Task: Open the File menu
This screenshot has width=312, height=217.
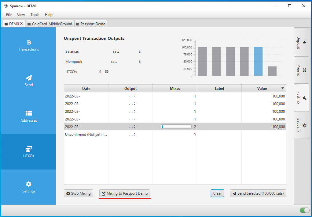Action: click(x=9, y=15)
